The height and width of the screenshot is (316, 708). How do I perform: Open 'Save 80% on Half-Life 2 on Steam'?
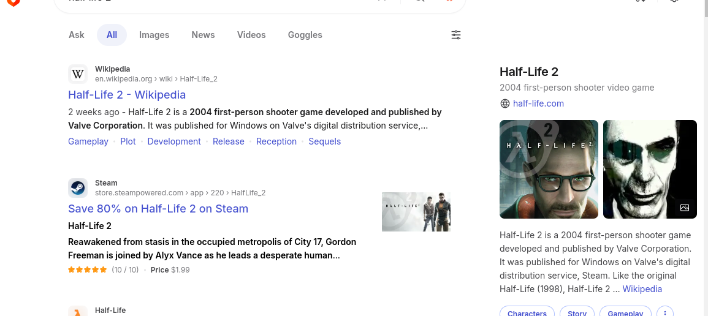(158, 209)
